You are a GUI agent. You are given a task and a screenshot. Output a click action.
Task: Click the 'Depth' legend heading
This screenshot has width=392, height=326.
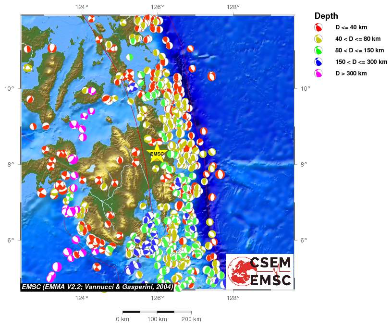(x=326, y=15)
